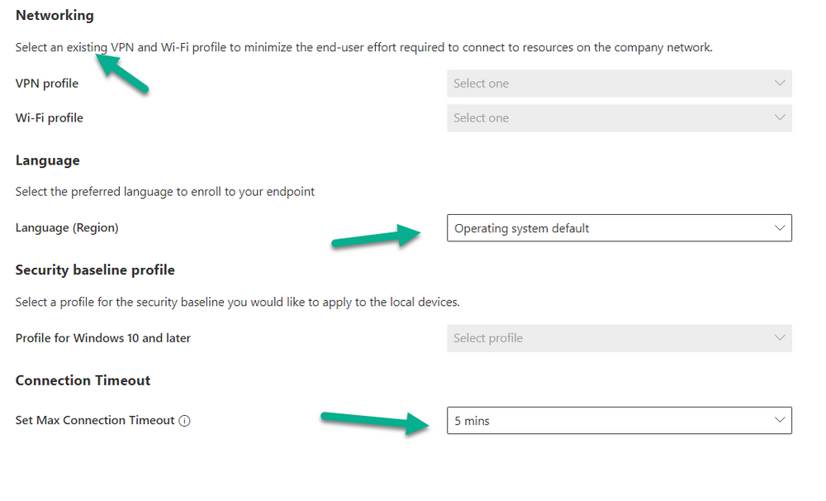This screenshot has height=501, width=826.
Task: Click the chevron arrow in the Wi-Fi profile dropdown
Action: tap(779, 118)
